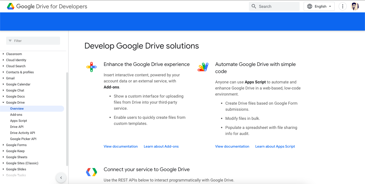The height and width of the screenshot is (184, 365).
Task: Expand the Cloud Identity section
Action: pyautogui.click(x=3, y=60)
